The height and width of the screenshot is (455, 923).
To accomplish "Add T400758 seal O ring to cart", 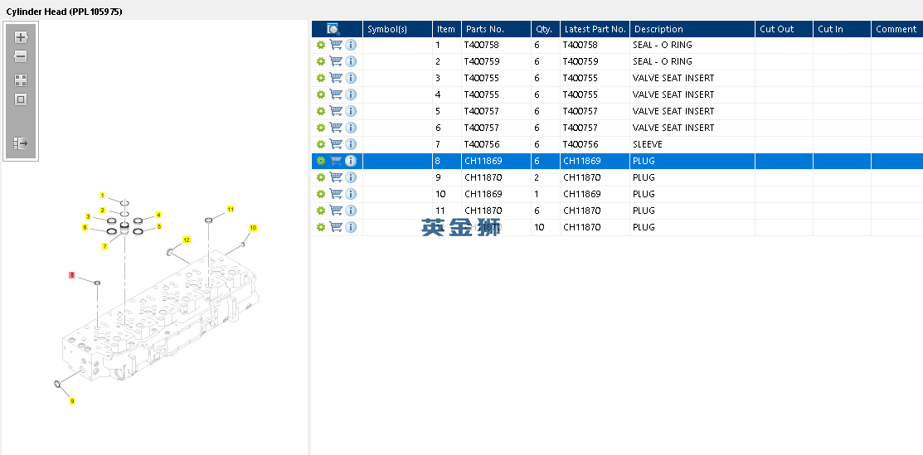I will click(336, 45).
